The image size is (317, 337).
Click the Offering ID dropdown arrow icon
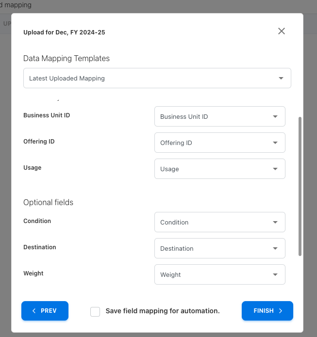point(275,143)
